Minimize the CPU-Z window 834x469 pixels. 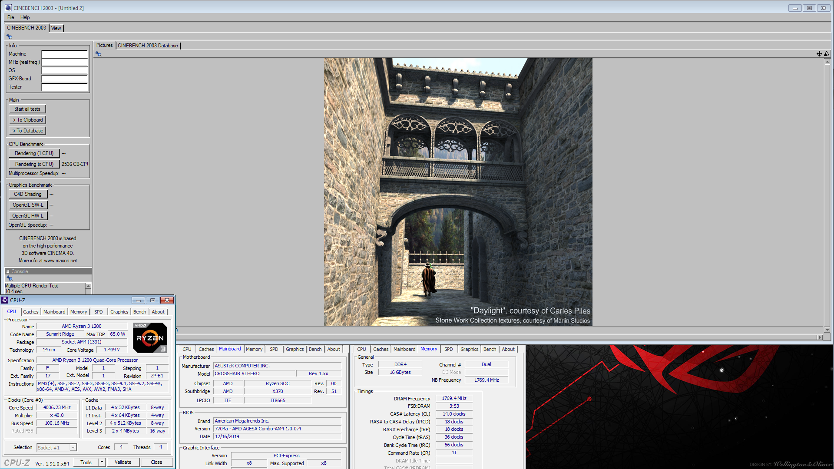pos(138,301)
